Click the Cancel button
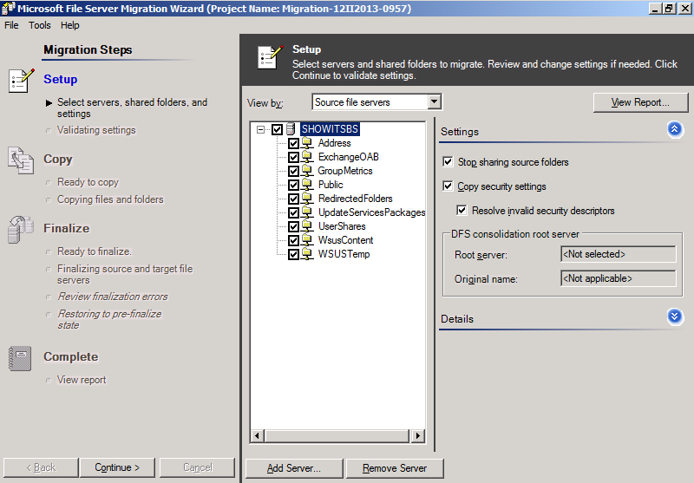694x483 pixels. 198,467
